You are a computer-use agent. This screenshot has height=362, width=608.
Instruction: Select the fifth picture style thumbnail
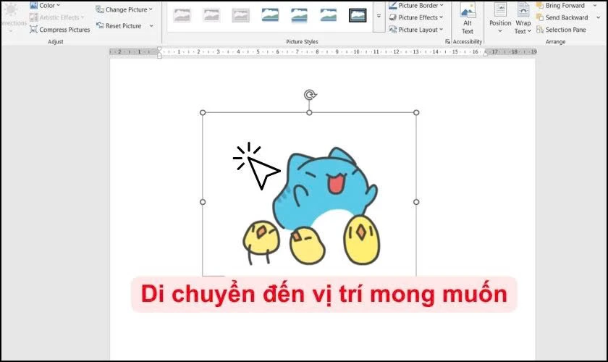tap(299, 15)
